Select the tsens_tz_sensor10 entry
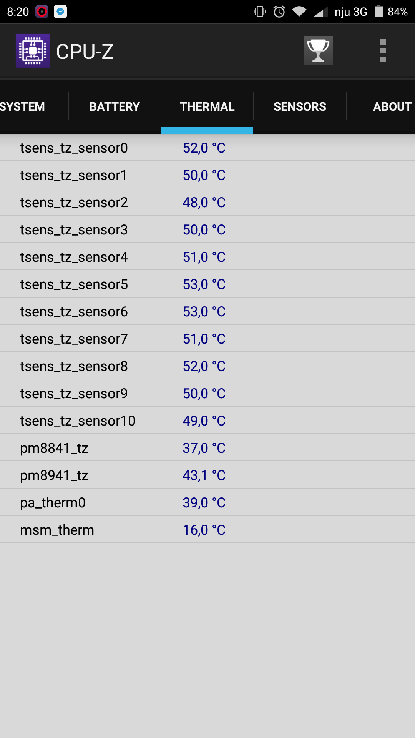The height and width of the screenshot is (738, 415). point(207,421)
